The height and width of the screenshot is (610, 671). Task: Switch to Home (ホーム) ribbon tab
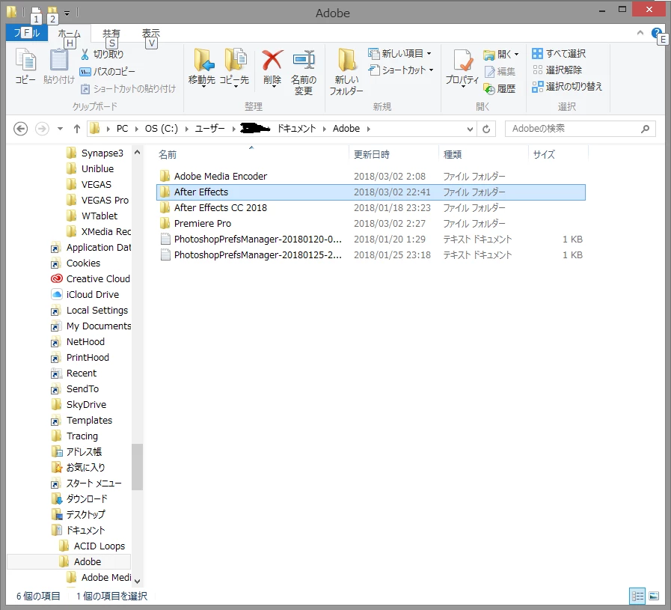(69, 34)
